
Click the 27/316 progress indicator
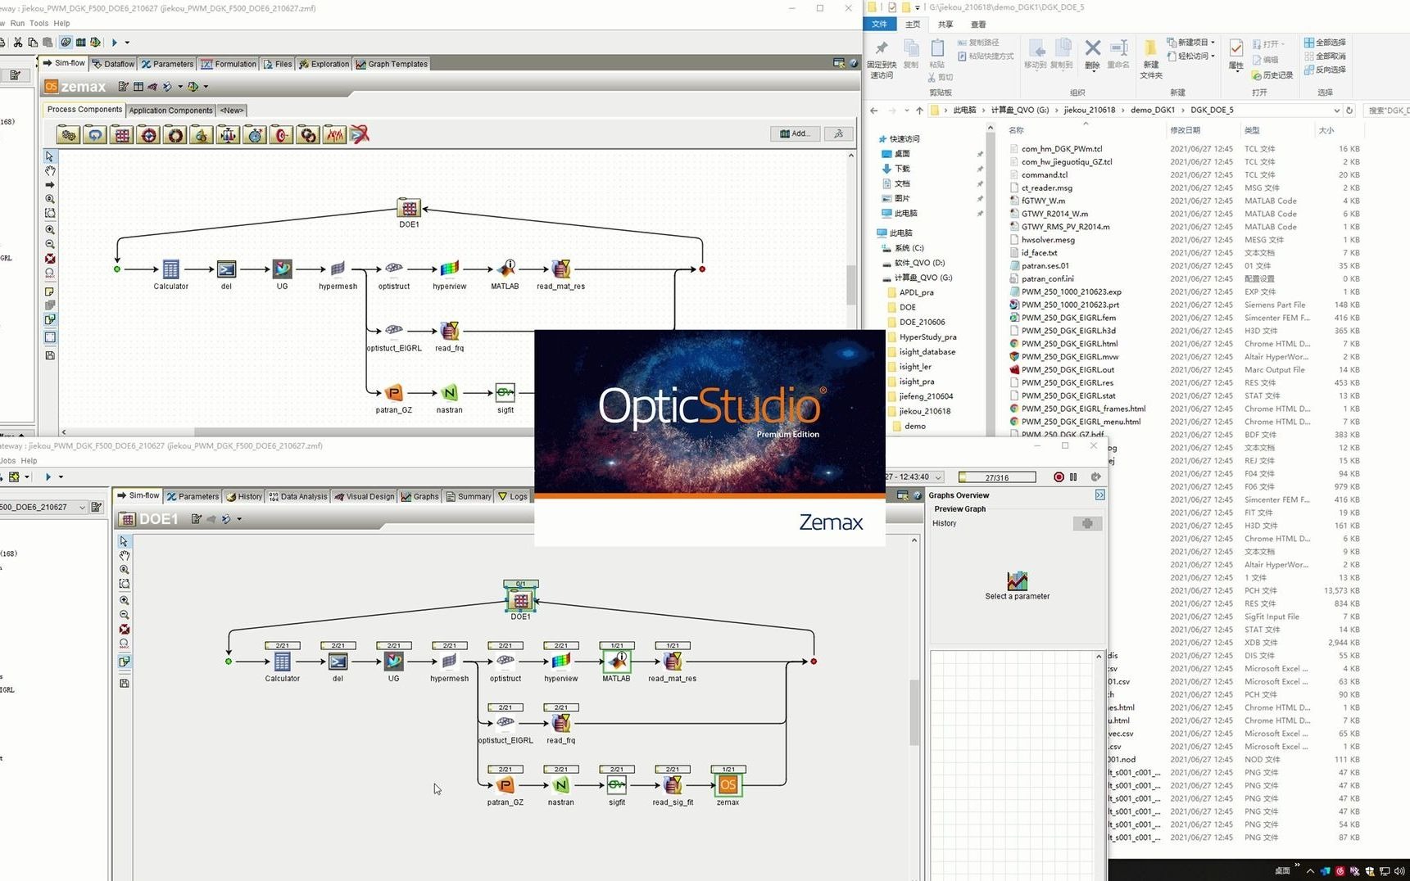(995, 477)
